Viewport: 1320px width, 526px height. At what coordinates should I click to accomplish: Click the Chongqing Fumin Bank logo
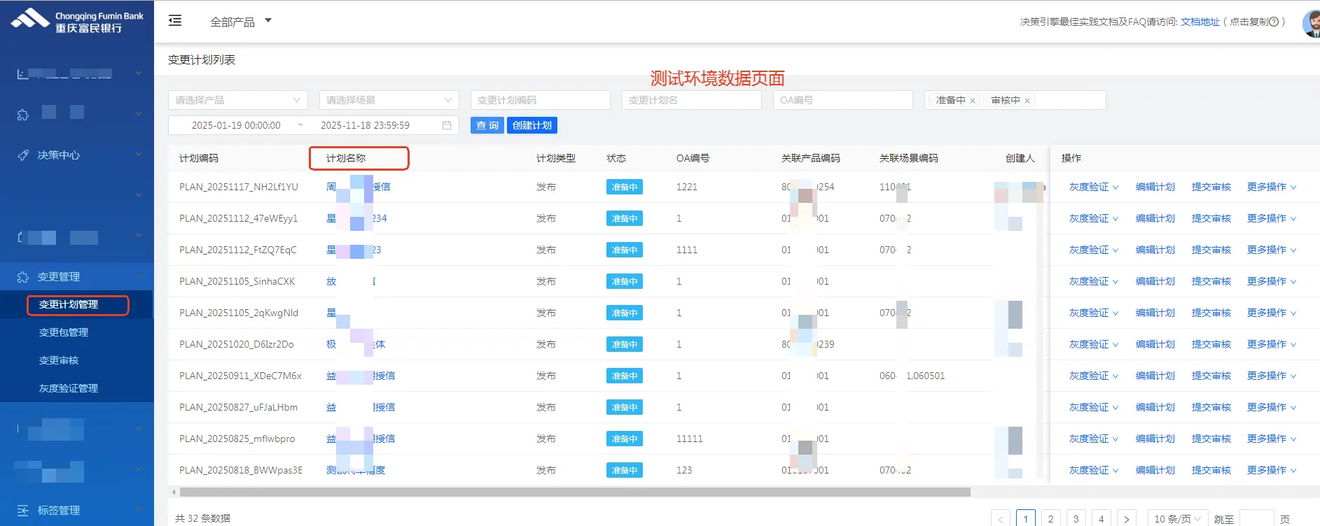77,21
